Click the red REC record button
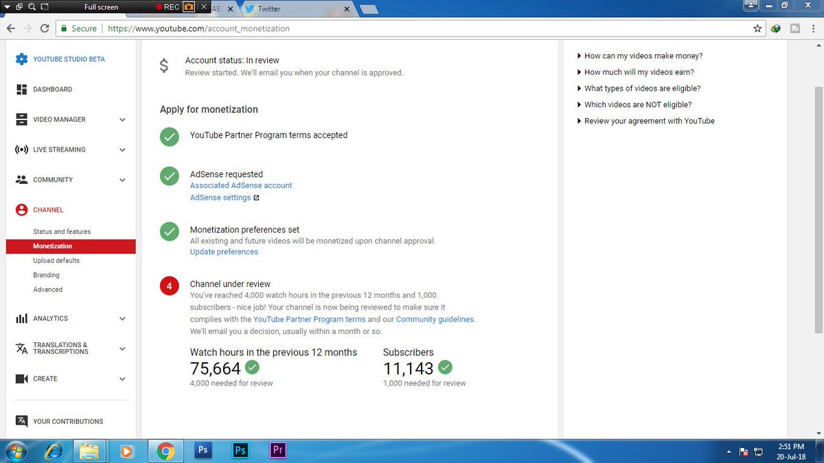The image size is (824, 463). click(x=166, y=8)
